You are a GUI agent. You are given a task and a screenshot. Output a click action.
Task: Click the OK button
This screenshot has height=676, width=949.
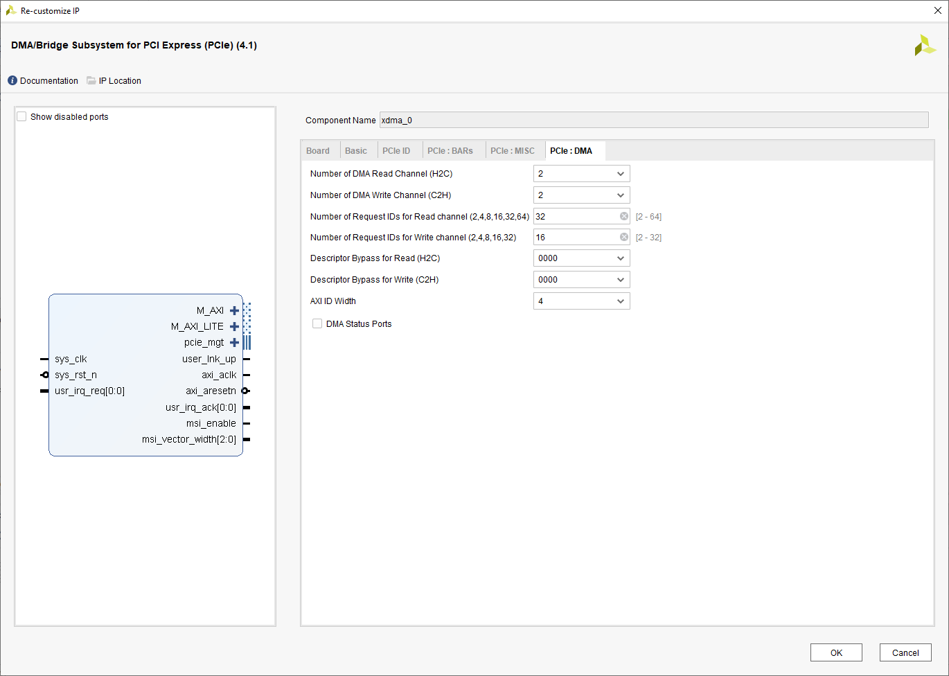pos(836,652)
